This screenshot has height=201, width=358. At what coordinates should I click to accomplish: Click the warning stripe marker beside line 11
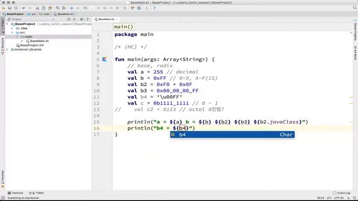coord(351,97)
